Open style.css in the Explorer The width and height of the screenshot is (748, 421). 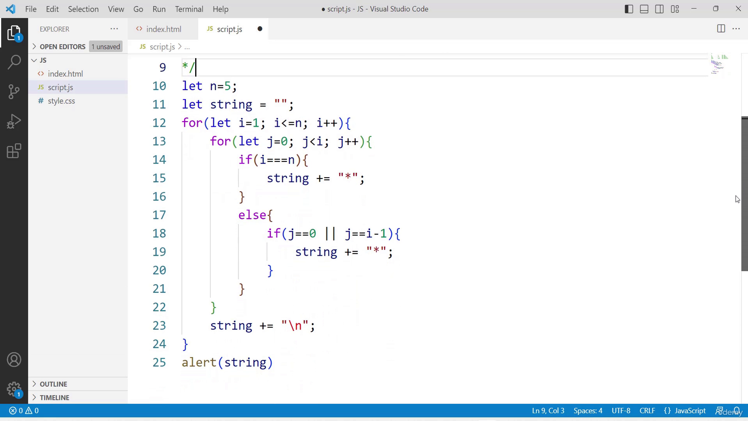click(x=78, y=101)
